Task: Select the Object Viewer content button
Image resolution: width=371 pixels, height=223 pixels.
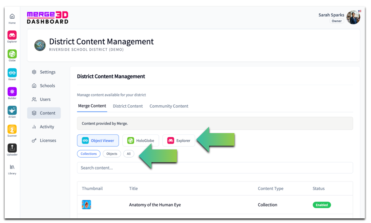Action: pos(98,141)
